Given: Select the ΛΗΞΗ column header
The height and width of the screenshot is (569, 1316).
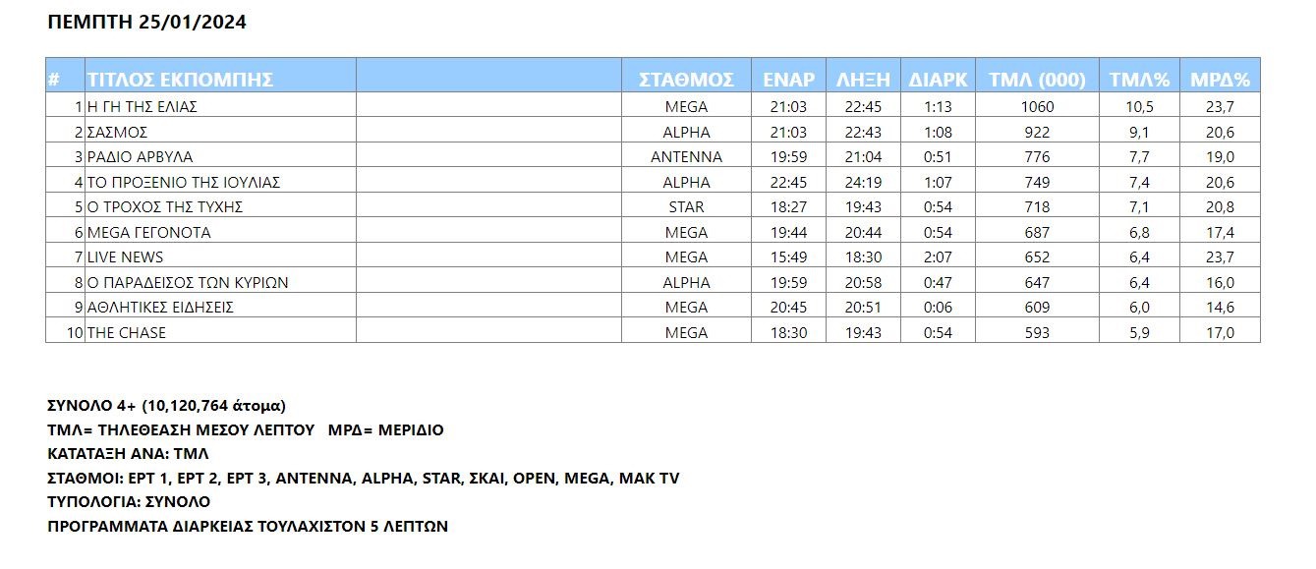Looking at the screenshot, I should pos(862,80).
